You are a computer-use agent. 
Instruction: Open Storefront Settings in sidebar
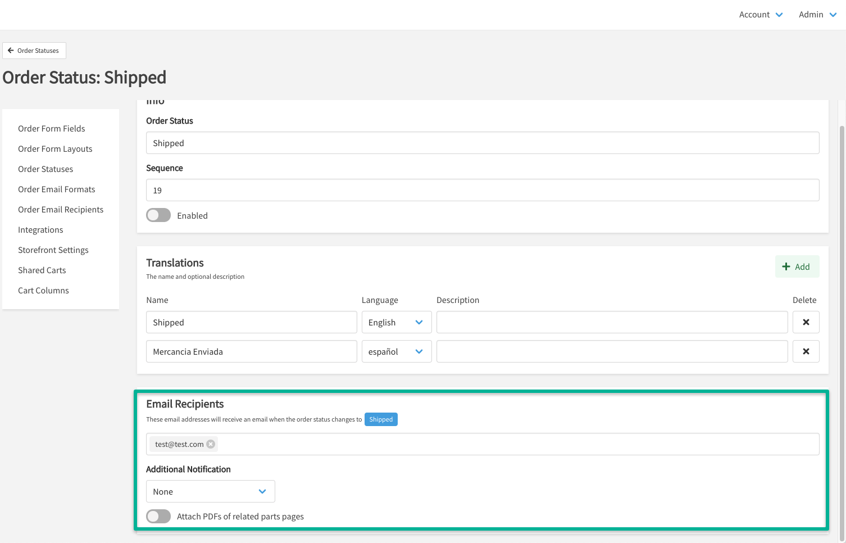[53, 250]
